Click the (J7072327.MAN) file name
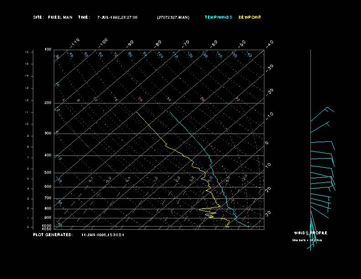 click(x=172, y=17)
